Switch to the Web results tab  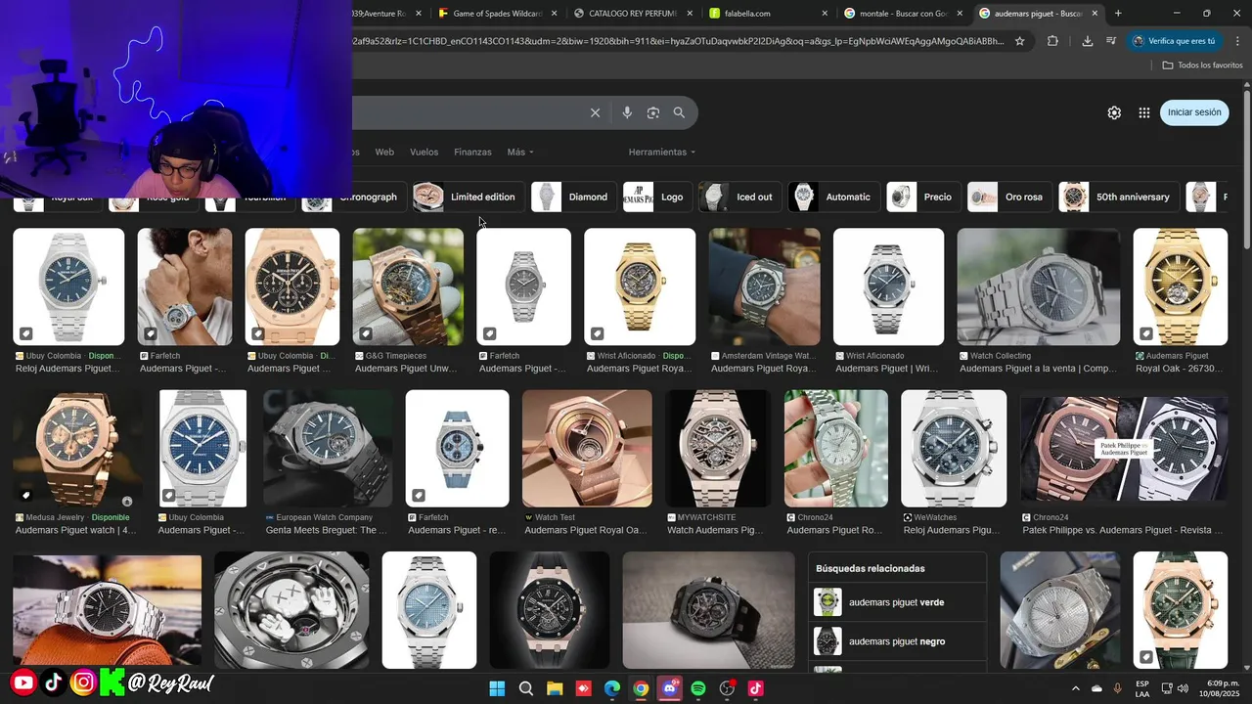coord(384,152)
